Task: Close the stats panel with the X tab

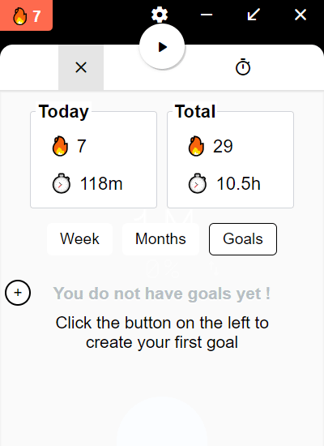Action: [x=81, y=67]
